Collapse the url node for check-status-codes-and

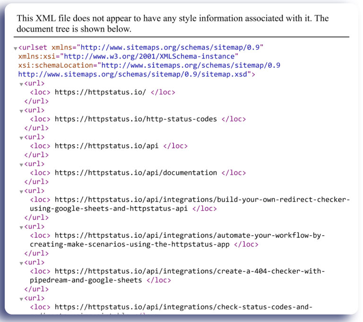click(x=21, y=299)
